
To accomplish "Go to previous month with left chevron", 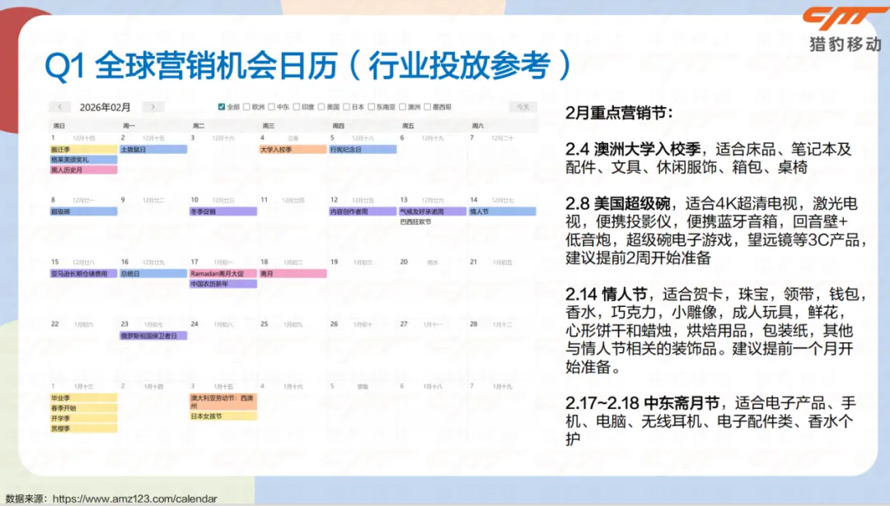I will 59,106.
